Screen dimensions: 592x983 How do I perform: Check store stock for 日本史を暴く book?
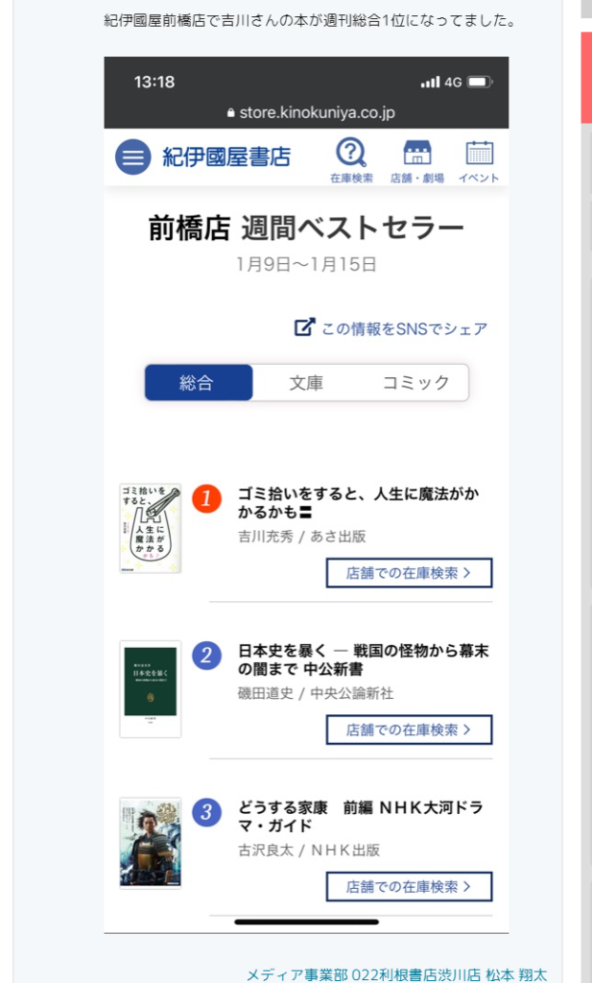click(409, 730)
